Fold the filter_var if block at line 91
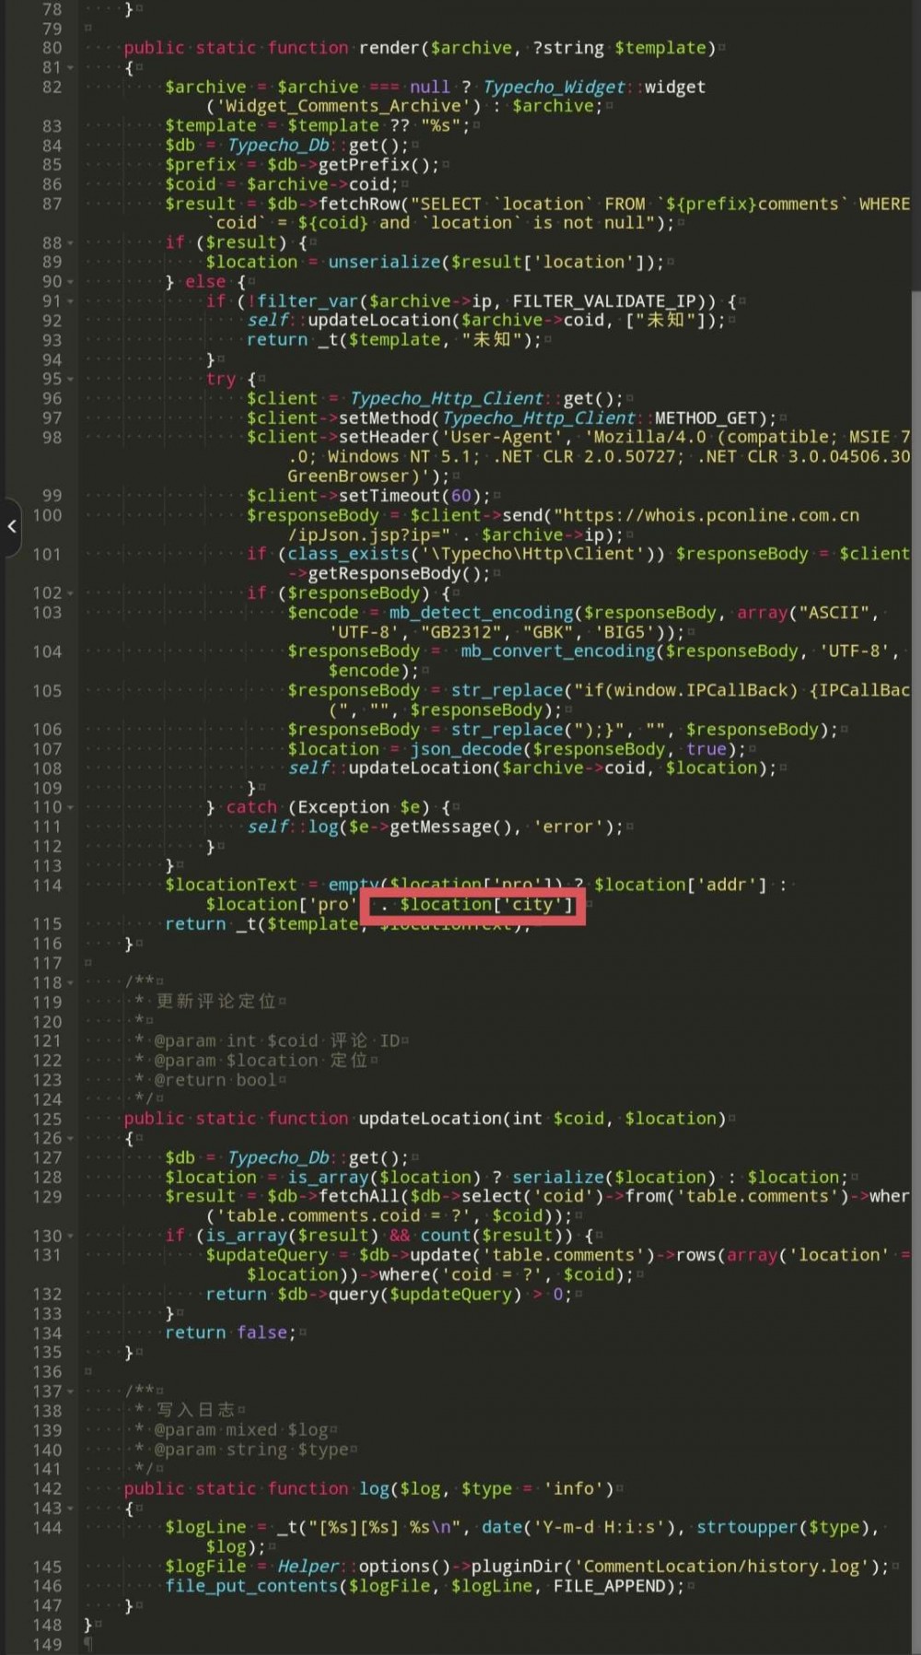 point(71,301)
